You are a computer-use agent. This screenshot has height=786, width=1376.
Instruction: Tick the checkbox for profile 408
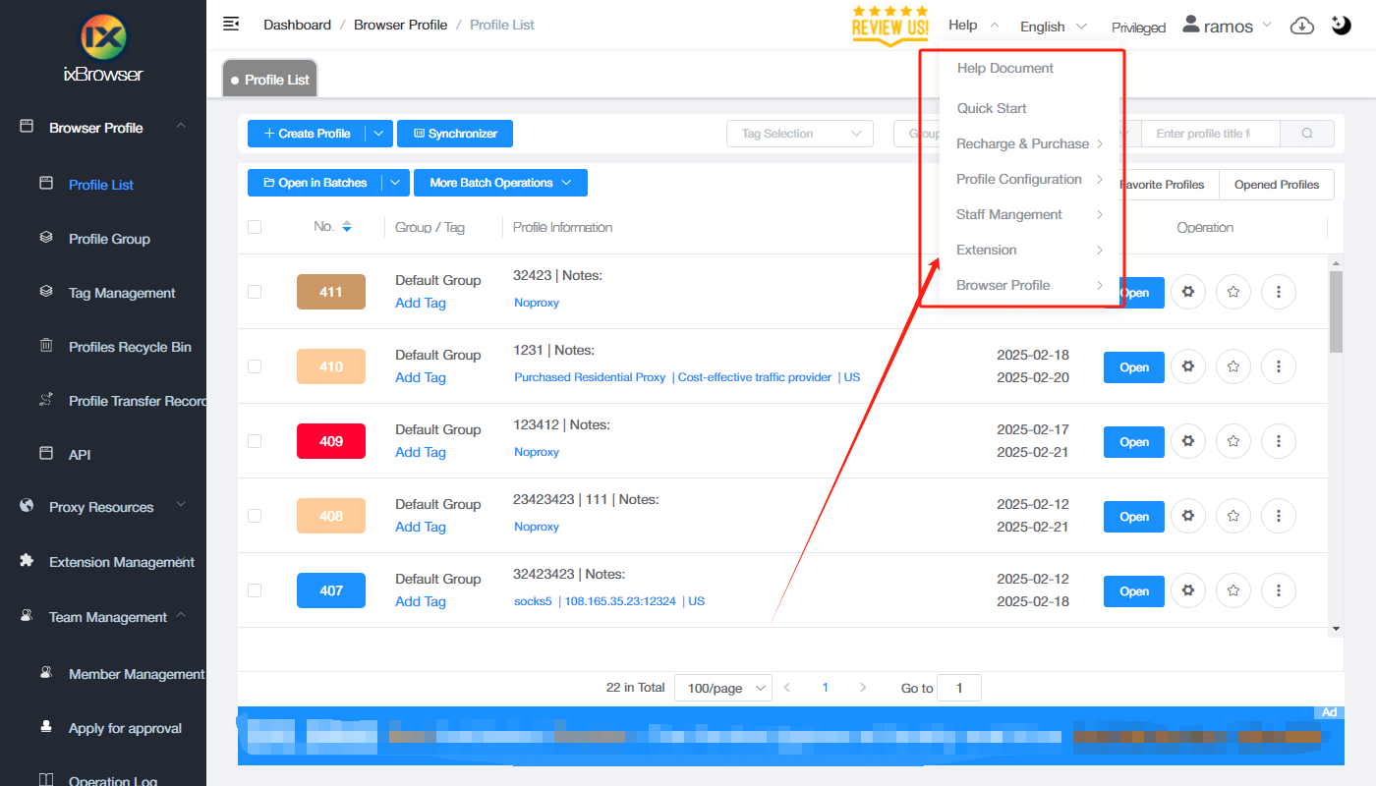[255, 516]
